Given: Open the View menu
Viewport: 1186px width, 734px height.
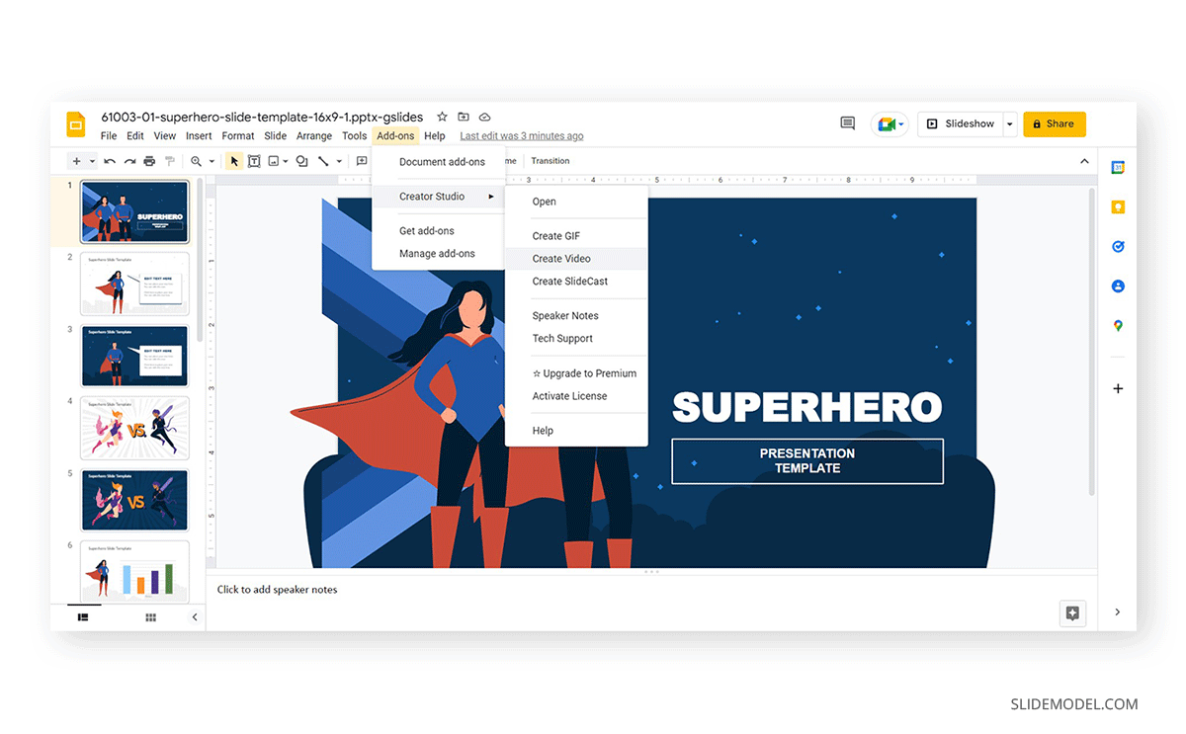Looking at the screenshot, I should [165, 136].
